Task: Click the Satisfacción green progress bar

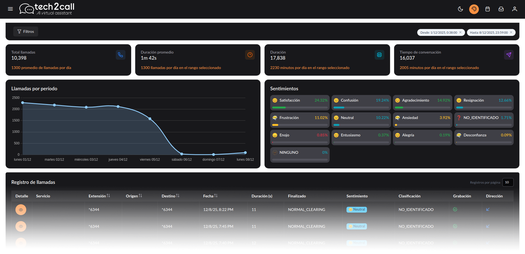Action: (279, 108)
